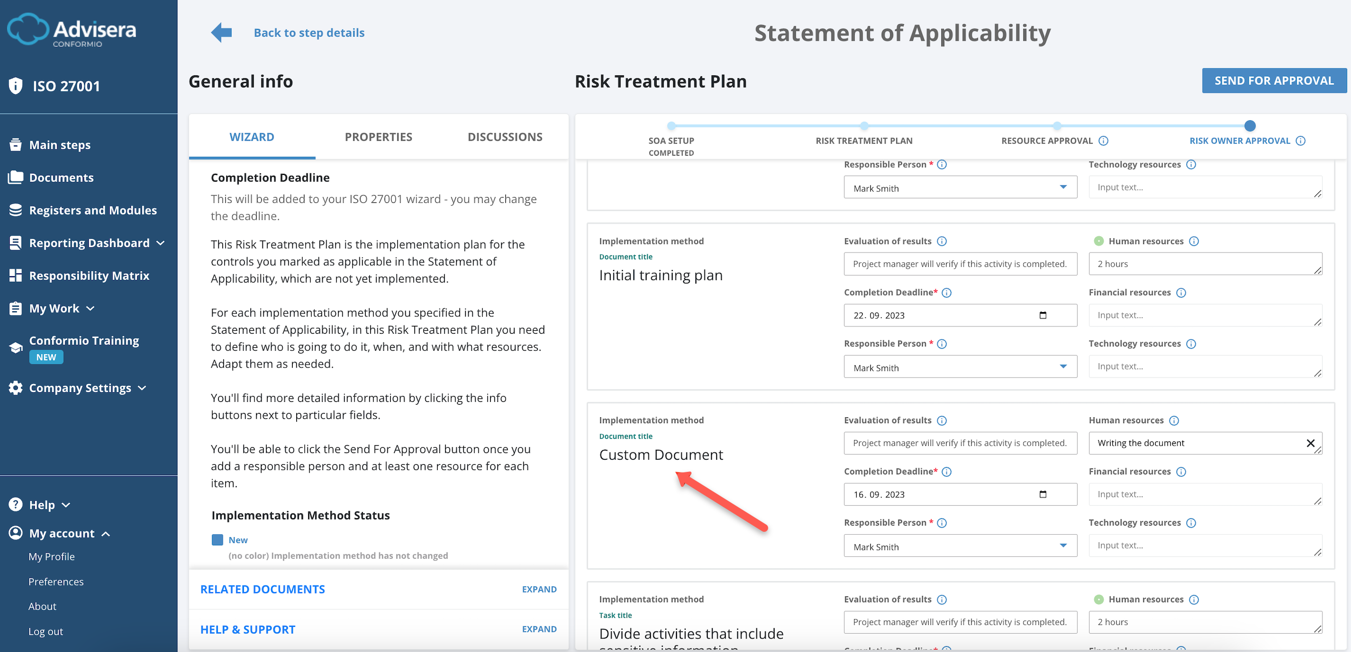Open the Responsibility Matrix
Screen dimensions: 1351x652
89,275
